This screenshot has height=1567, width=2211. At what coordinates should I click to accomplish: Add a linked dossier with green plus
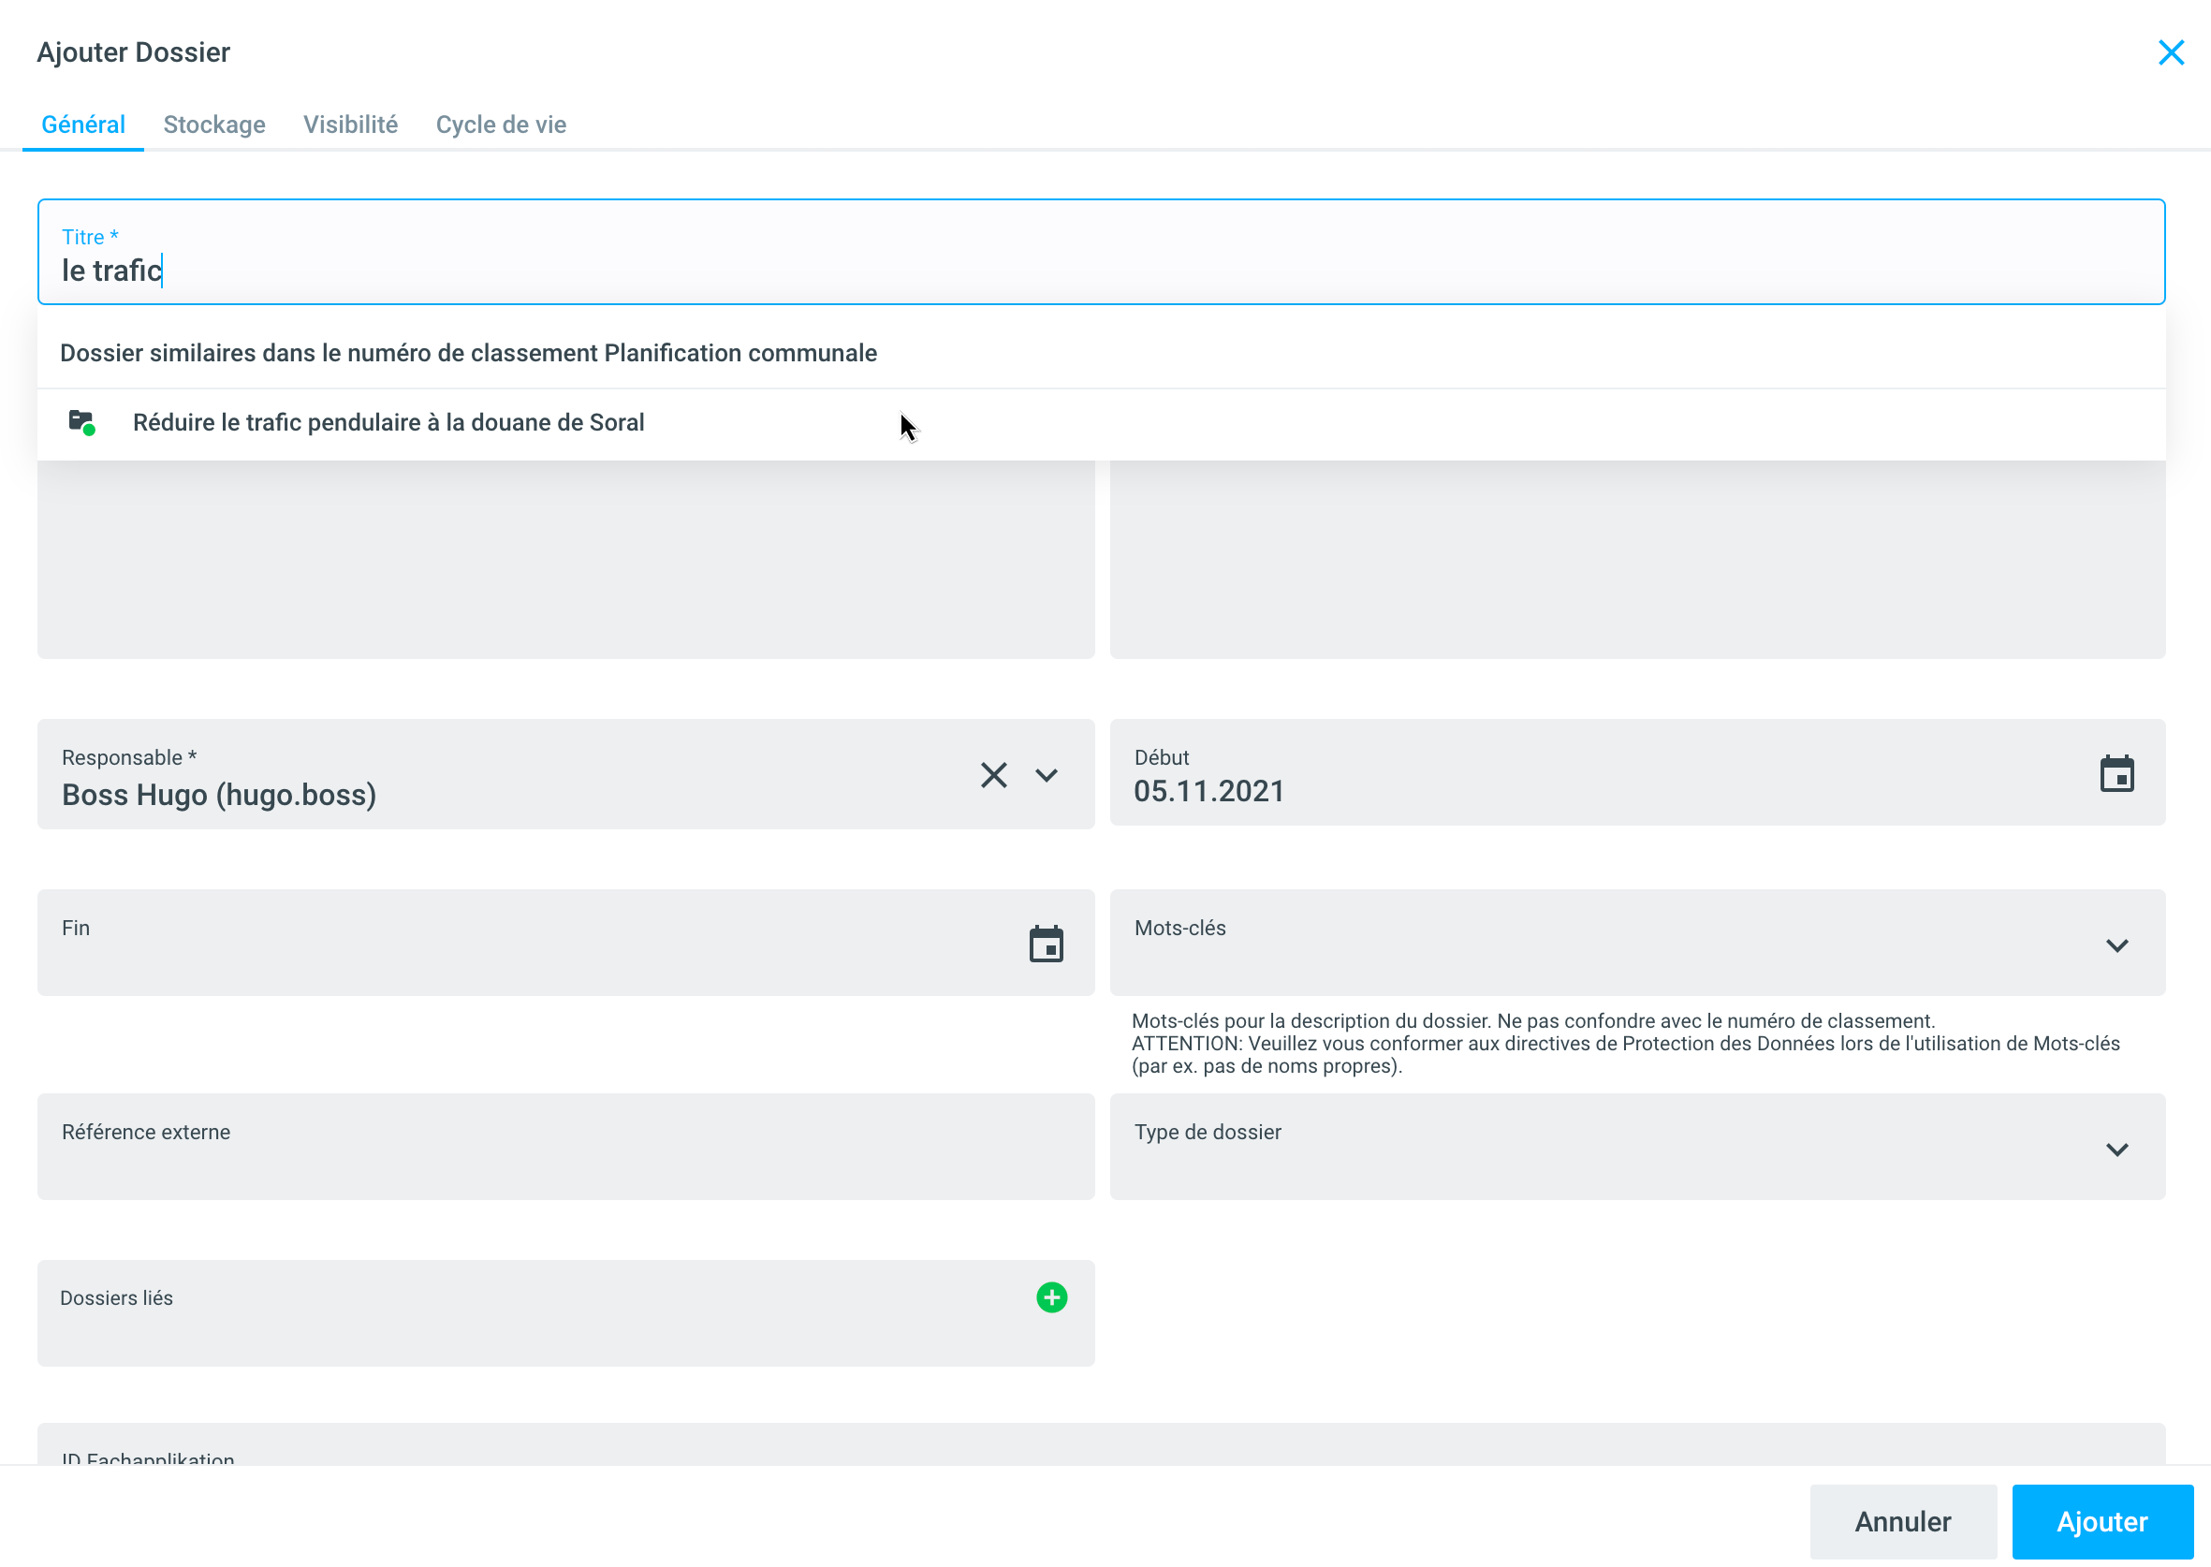1050,1296
